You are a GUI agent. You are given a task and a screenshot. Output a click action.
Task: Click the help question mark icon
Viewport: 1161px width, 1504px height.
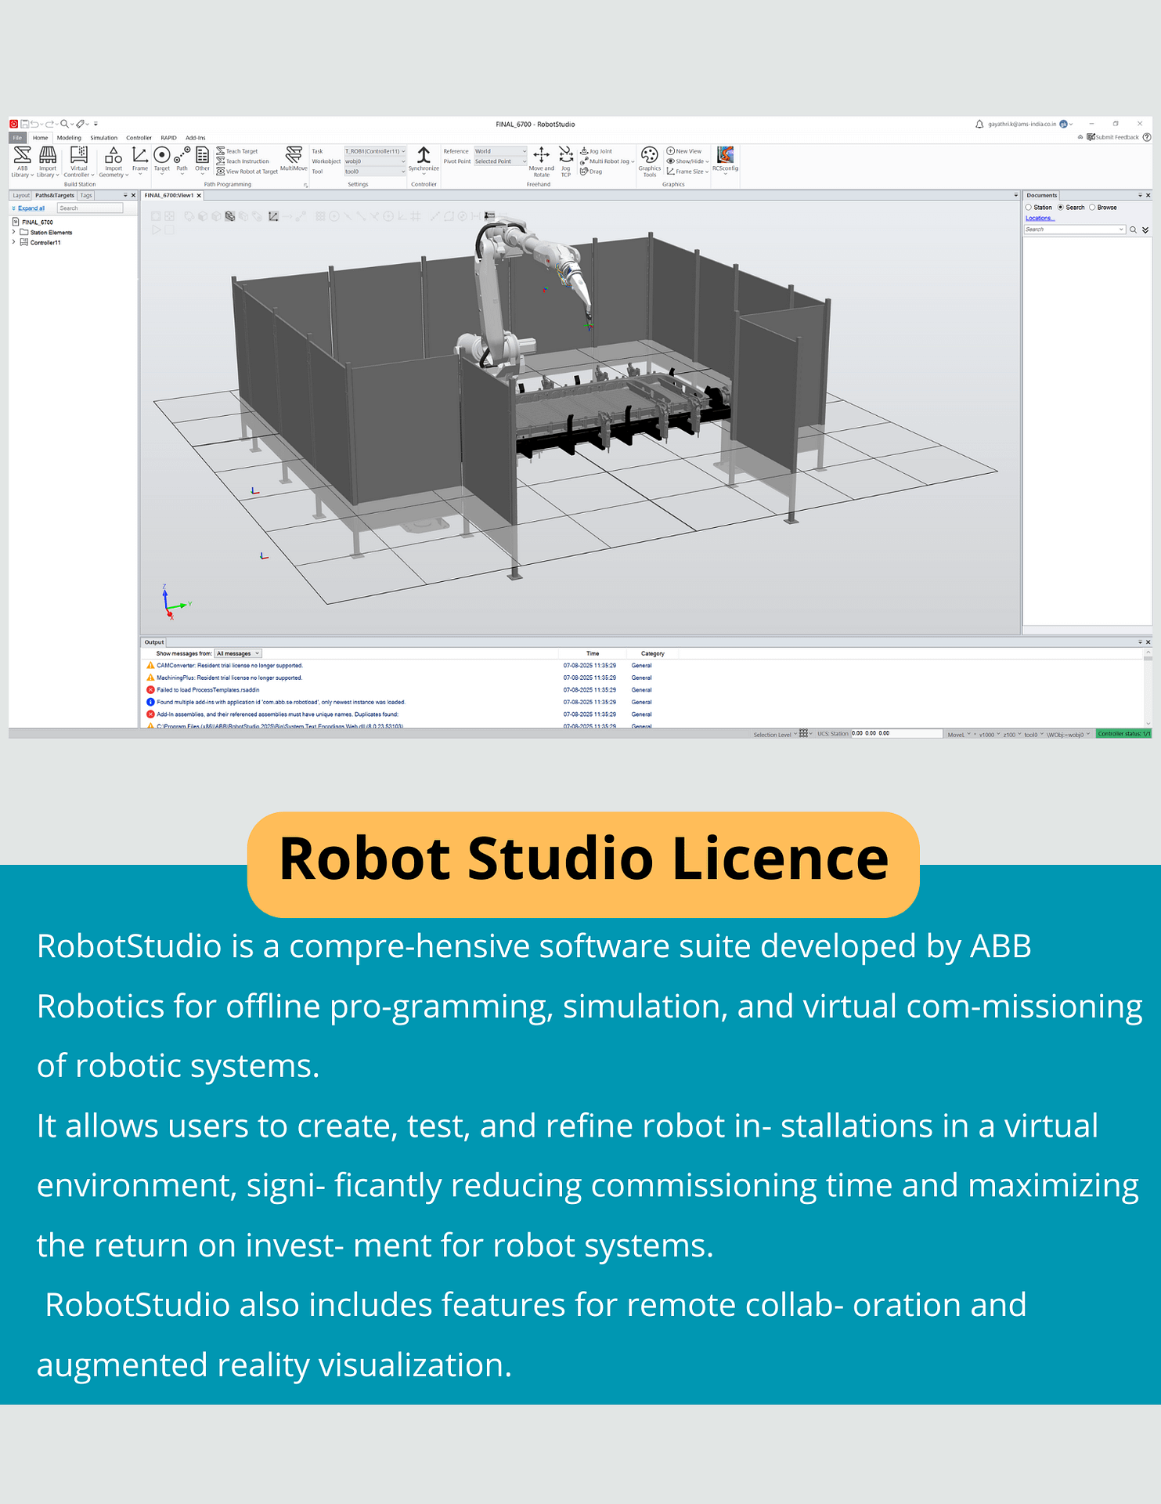[x=1147, y=137]
